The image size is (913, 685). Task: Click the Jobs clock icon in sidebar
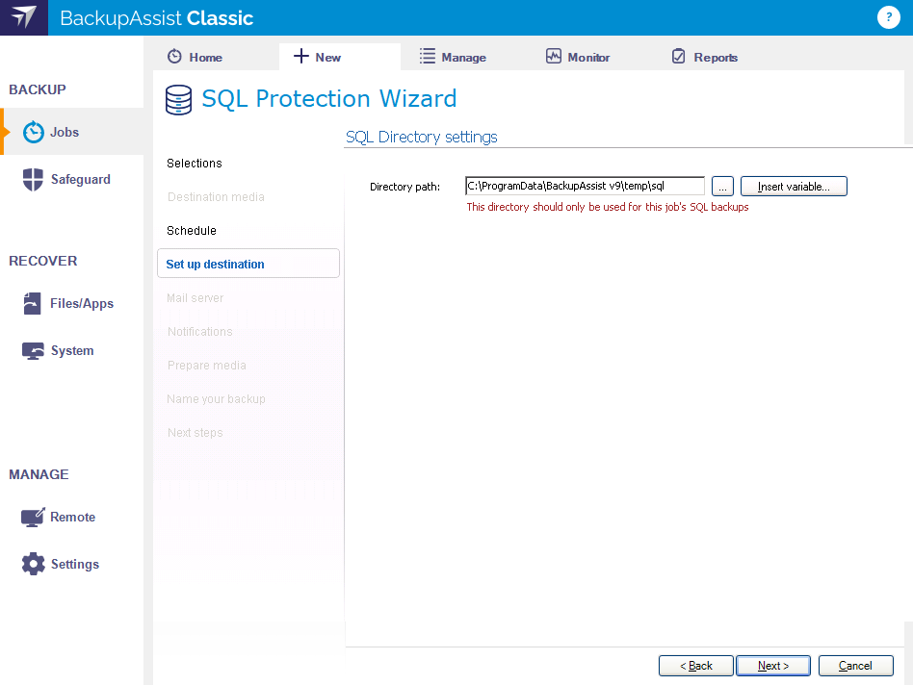(x=33, y=132)
